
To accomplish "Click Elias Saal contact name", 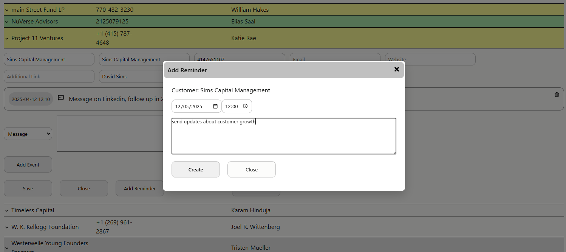I will (243, 22).
